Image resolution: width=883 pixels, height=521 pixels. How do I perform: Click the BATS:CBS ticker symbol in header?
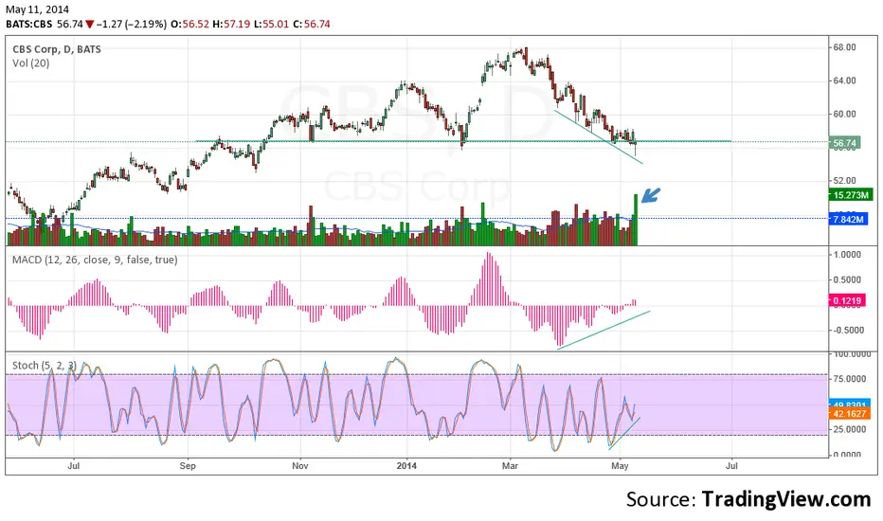coord(28,25)
